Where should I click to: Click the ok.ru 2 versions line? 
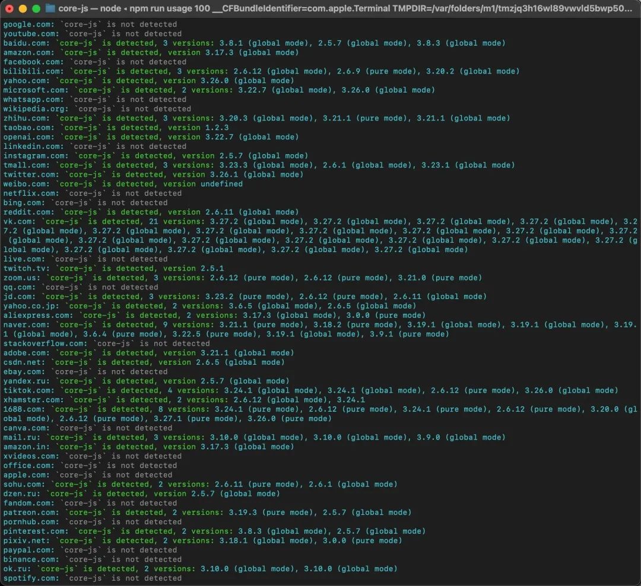click(x=201, y=569)
